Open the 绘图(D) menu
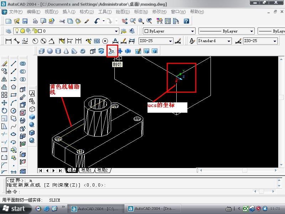Image resolution: width=285 pixels, height=214 pixels. point(123,12)
